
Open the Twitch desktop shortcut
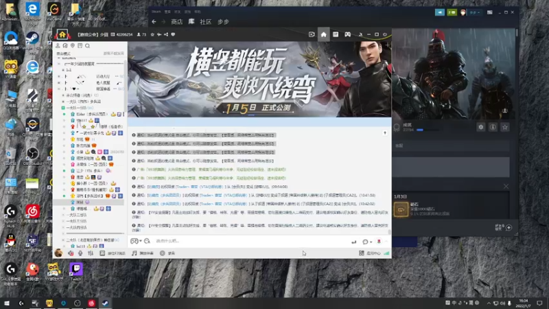tap(76, 272)
